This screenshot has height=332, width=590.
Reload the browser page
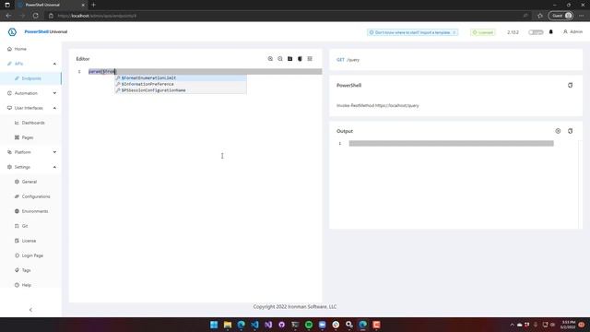point(35,16)
